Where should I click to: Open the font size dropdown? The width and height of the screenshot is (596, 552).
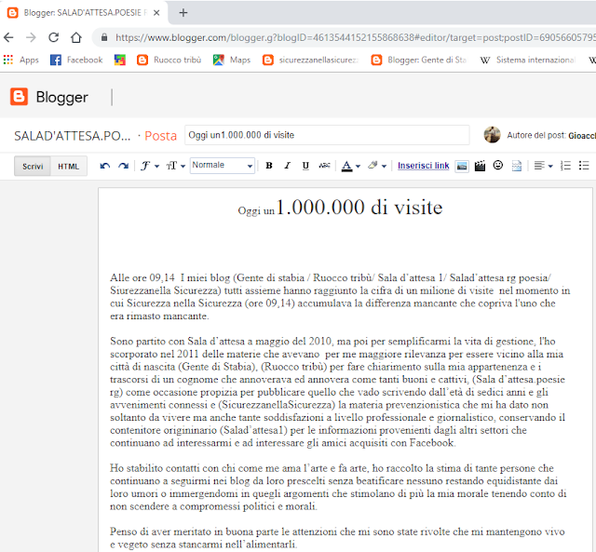176,166
